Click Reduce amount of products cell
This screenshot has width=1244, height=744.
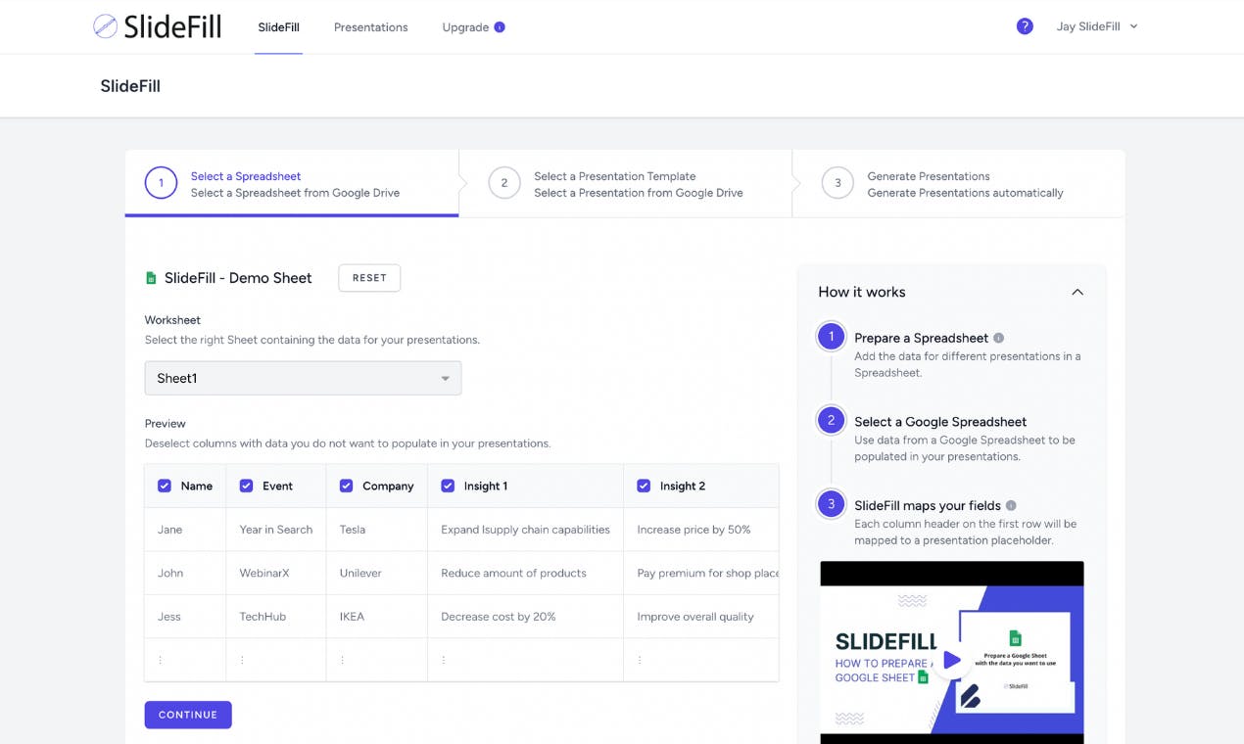click(x=525, y=573)
